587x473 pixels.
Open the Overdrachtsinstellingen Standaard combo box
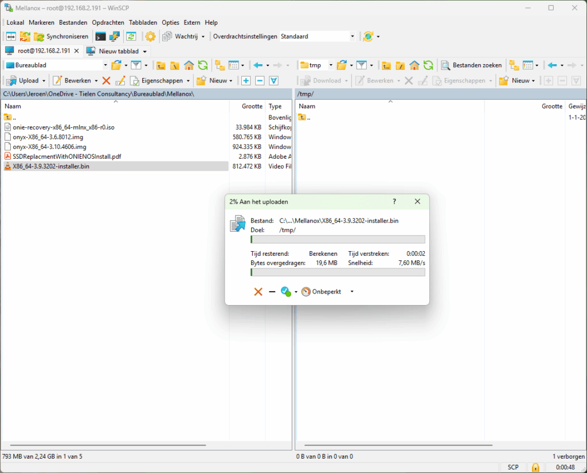click(317, 36)
